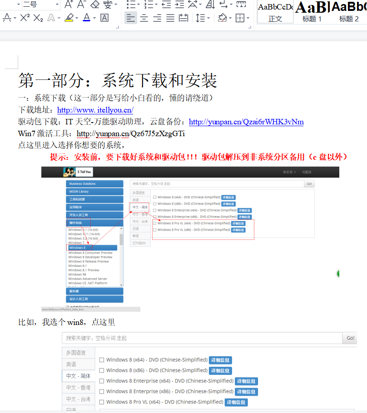Screen dimensions: 367x413
Task: Expand the shading color dropdown arrow
Action: pyautogui.click(x=230, y=18)
